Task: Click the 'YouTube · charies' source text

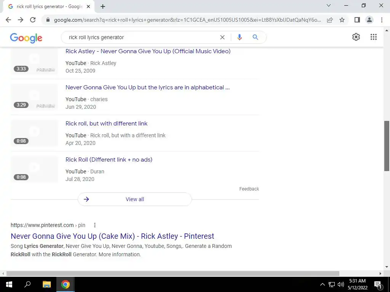Action: pos(86,99)
